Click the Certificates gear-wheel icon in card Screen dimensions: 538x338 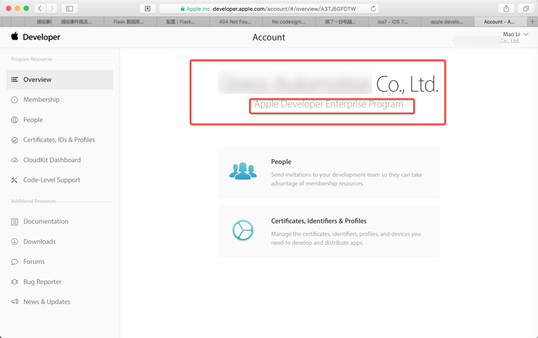click(x=243, y=230)
